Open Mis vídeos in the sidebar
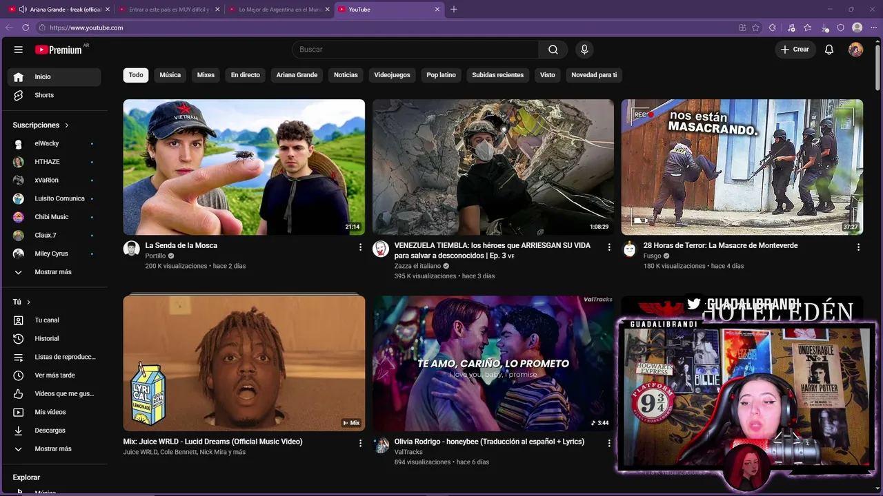 (54, 412)
